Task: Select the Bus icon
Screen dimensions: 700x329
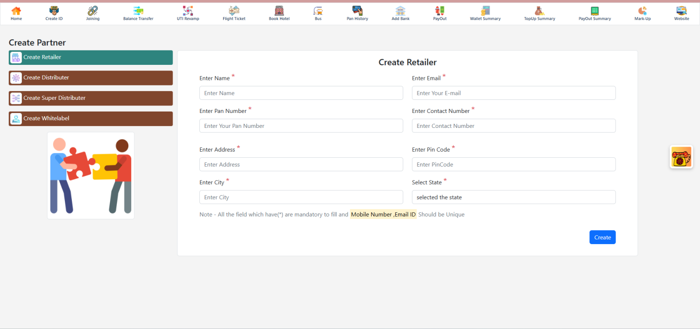Action: [318, 10]
